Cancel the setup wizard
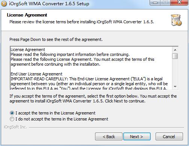This screenshot has width=189, height=146. tap(169, 137)
